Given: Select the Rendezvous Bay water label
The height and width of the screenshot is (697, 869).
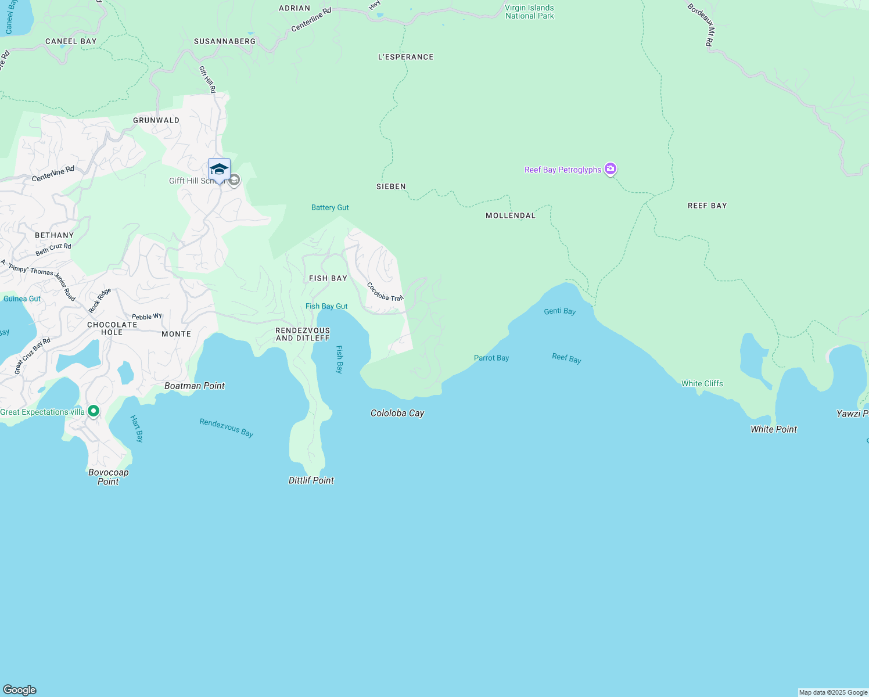Looking at the screenshot, I should [227, 427].
